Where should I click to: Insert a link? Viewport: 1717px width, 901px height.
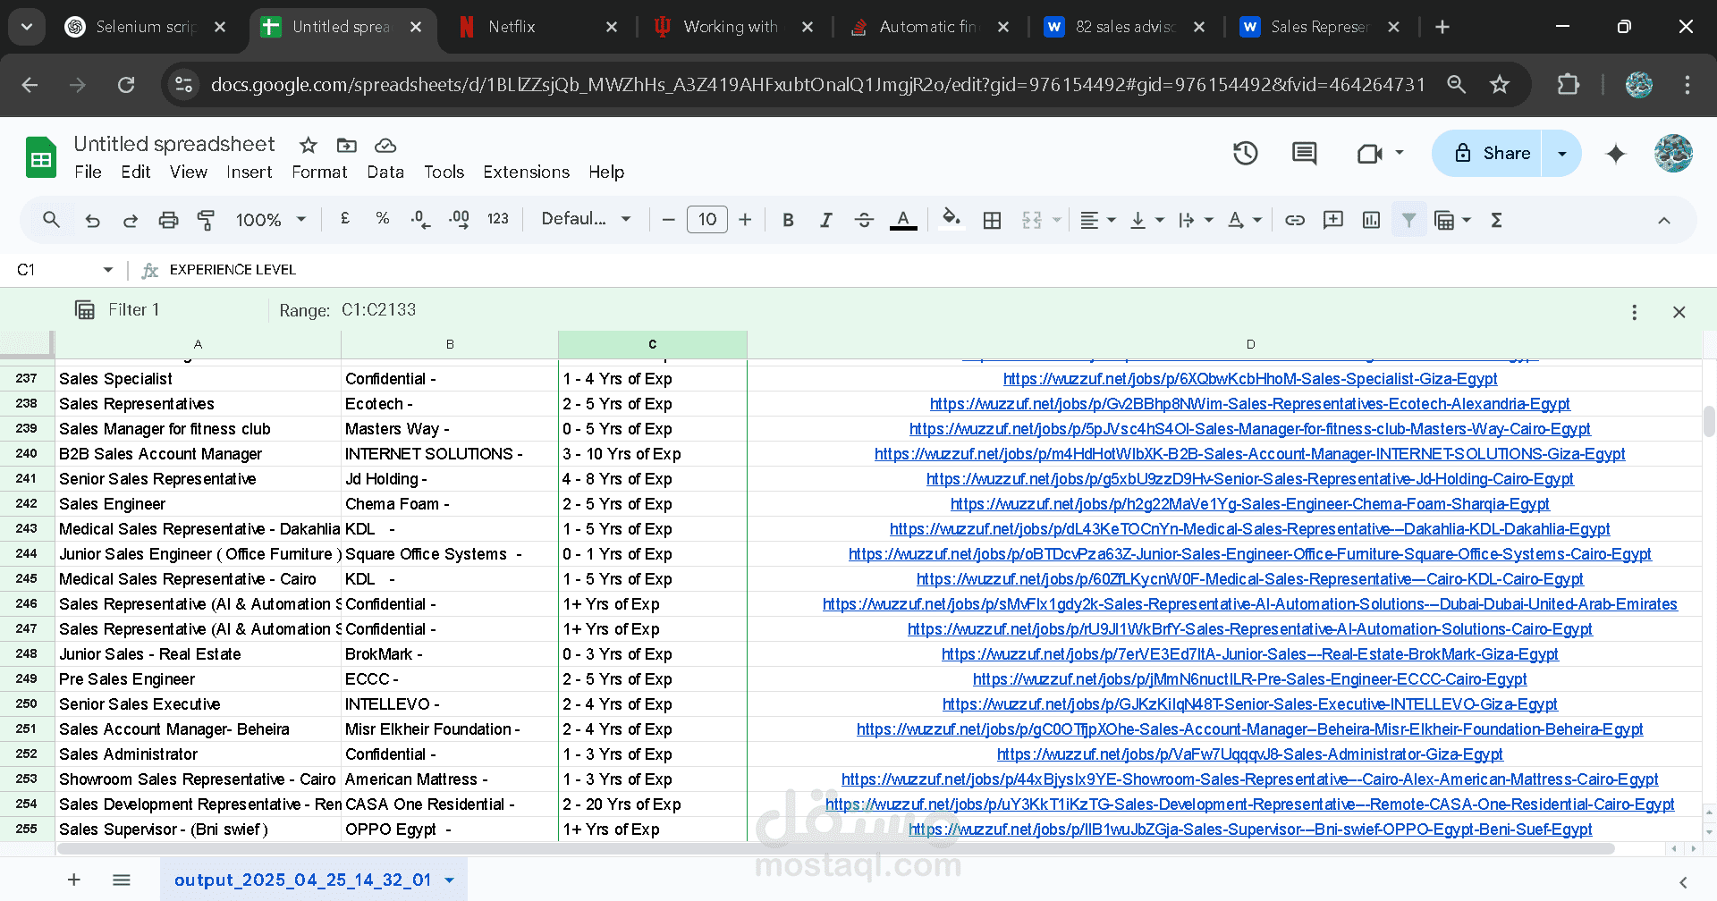click(x=1295, y=220)
